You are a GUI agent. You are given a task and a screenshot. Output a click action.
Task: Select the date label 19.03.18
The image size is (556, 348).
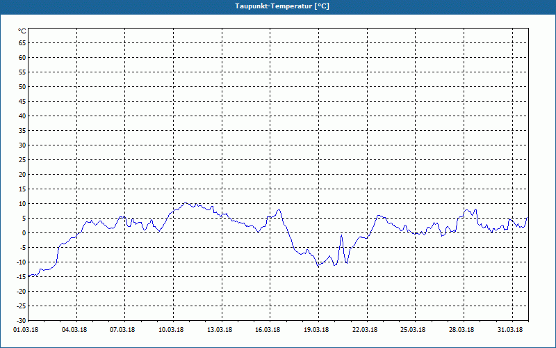tap(316, 330)
